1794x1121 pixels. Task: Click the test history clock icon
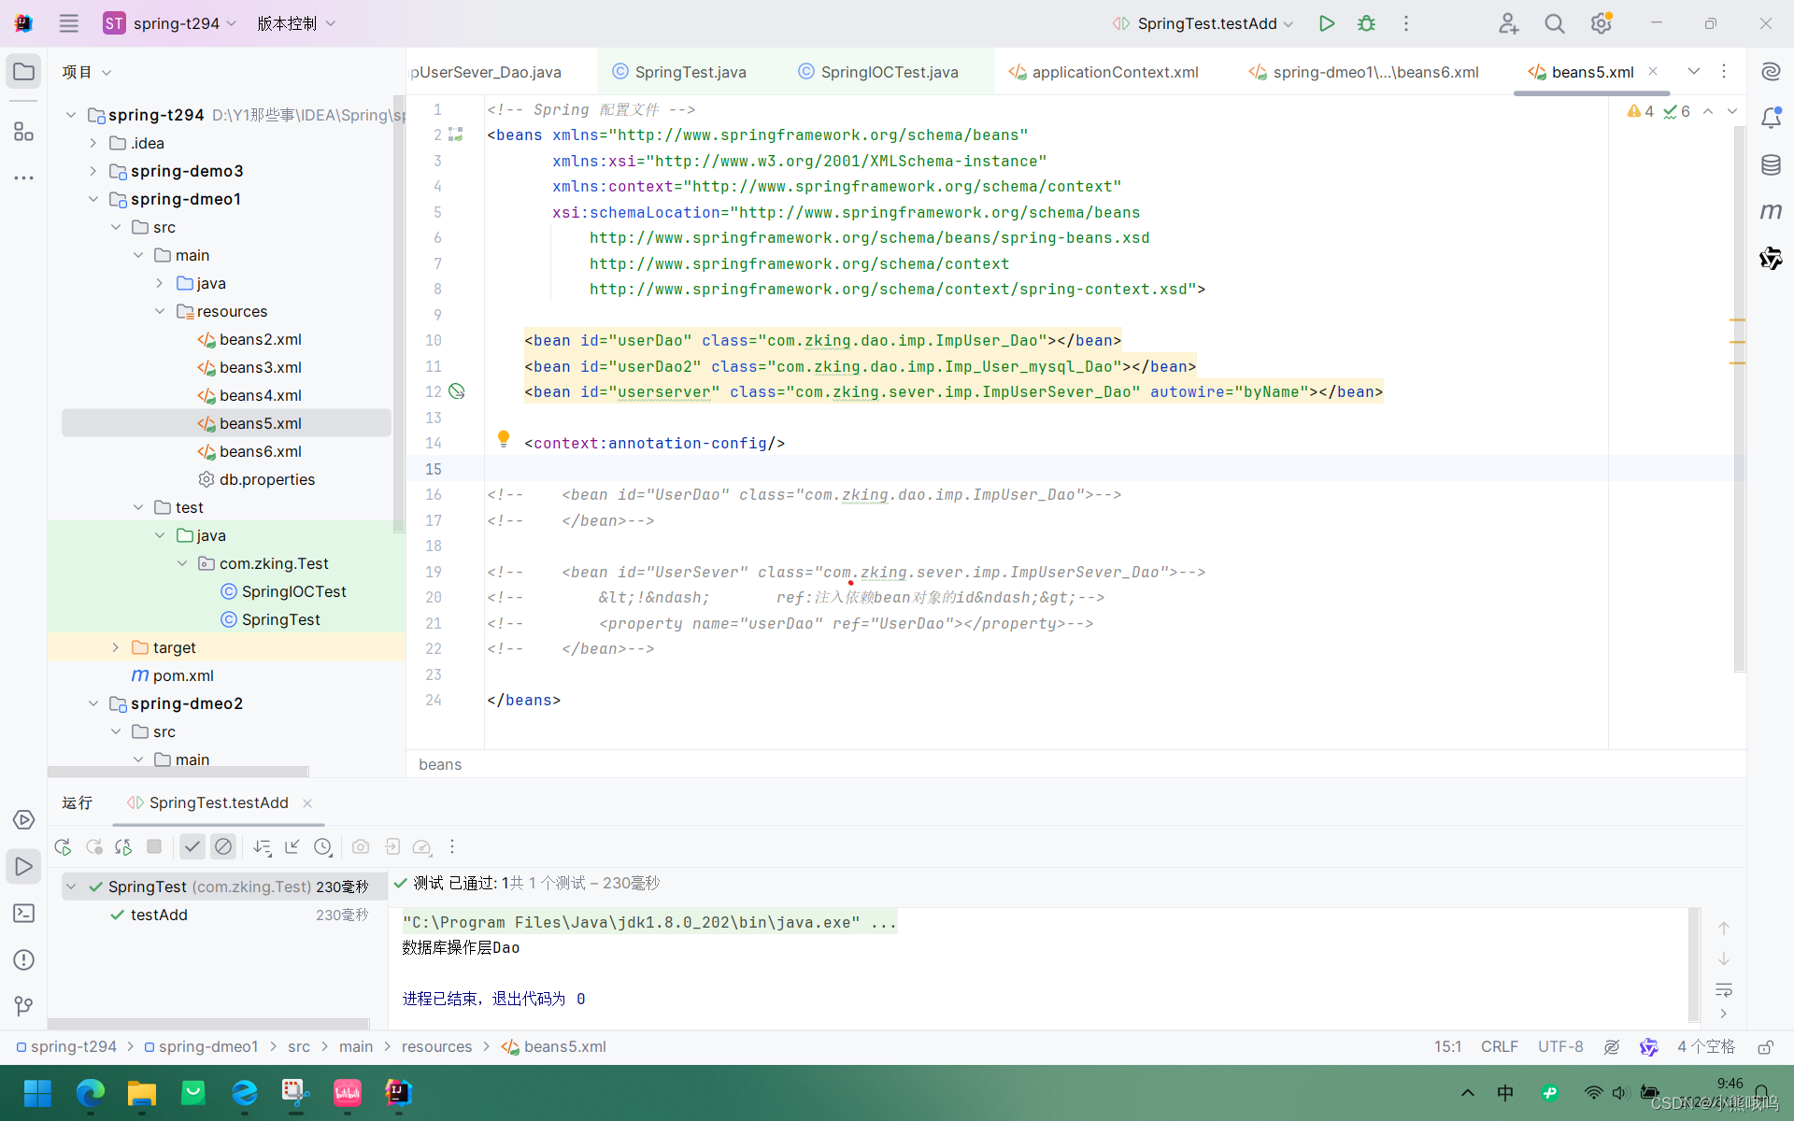click(x=322, y=846)
